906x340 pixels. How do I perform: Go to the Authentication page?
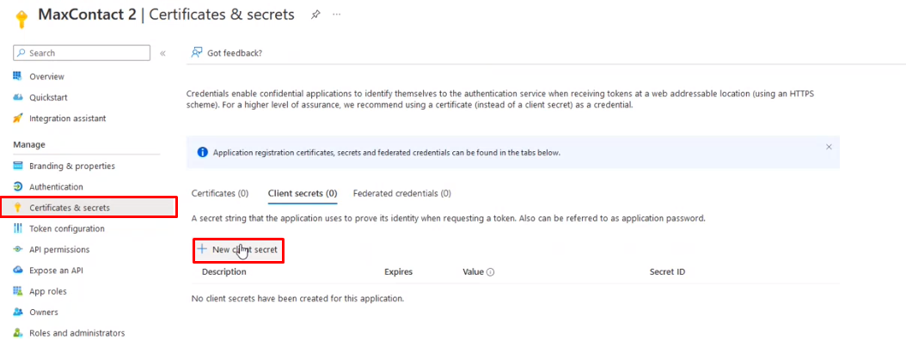click(56, 187)
